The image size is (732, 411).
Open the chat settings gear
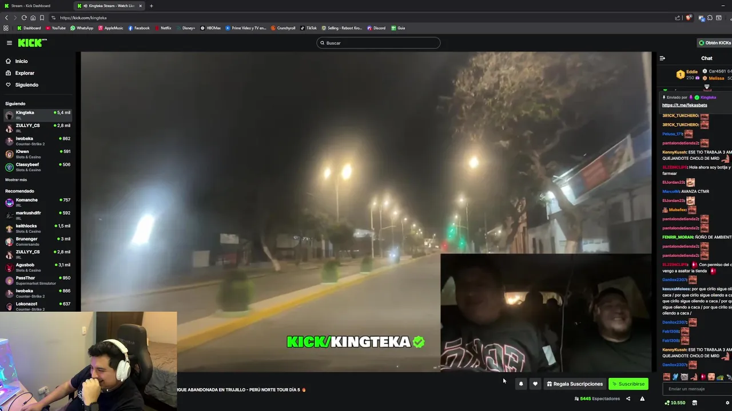[x=727, y=403]
